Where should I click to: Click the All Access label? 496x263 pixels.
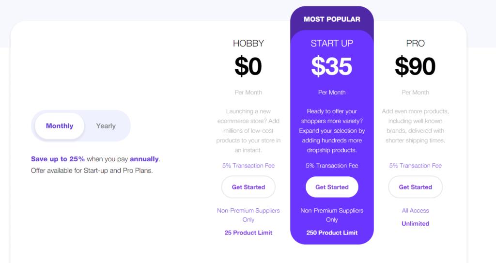415,211
